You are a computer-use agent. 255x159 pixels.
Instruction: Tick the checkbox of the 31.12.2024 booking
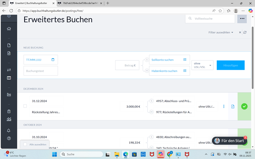(x=25, y=106)
